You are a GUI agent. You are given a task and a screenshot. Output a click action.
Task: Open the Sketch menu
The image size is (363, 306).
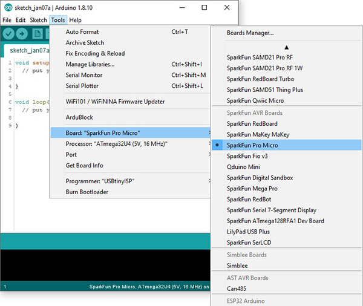click(x=38, y=20)
